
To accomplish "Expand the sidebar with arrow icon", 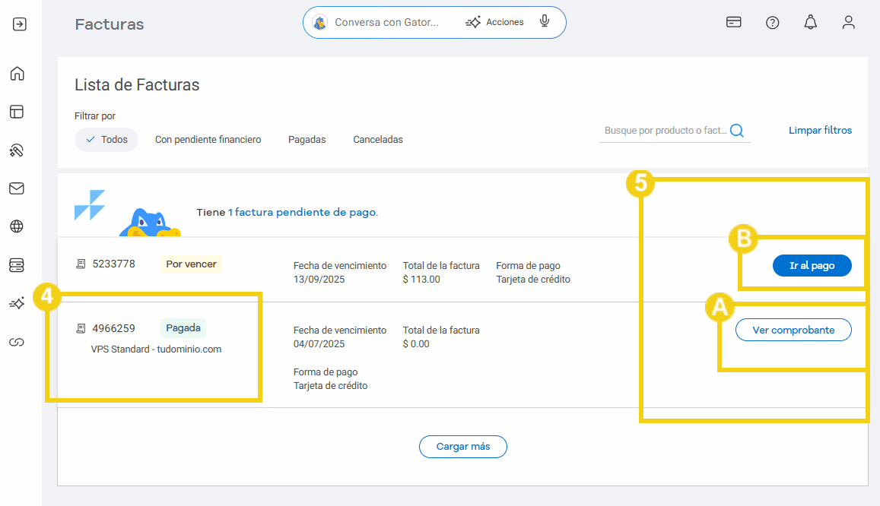I will pyautogui.click(x=20, y=24).
